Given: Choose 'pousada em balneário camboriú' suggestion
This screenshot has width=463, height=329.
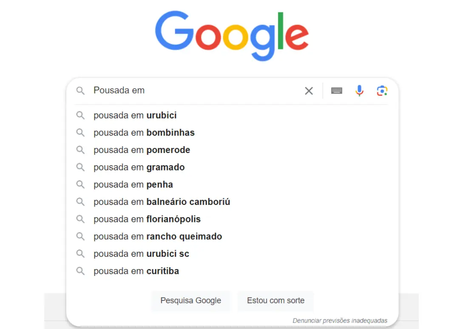Looking at the screenshot, I should pos(162,202).
